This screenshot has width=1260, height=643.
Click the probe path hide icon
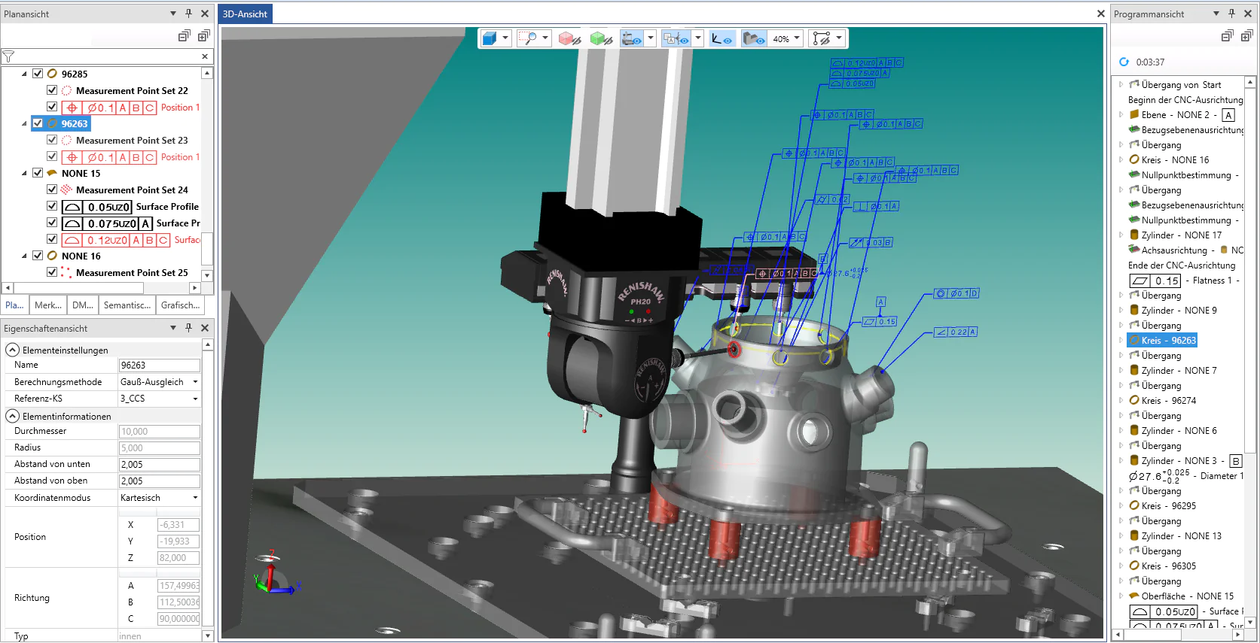[821, 38]
